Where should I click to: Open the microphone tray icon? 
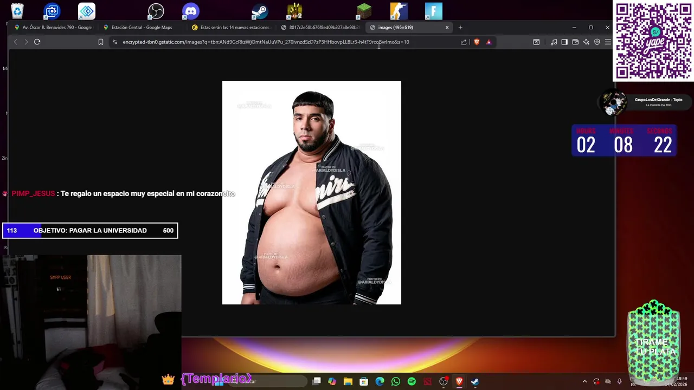pyautogui.click(x=619, y=381)
